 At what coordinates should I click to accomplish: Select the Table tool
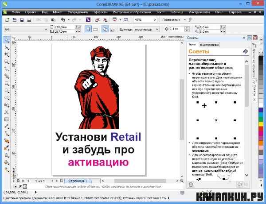tap(7, 119)
